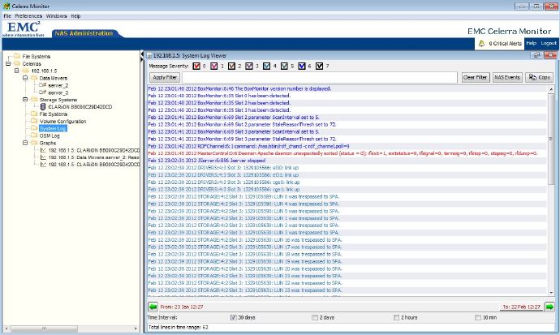The image size is (560, 335).
Task: Toggle severity 7 checkbox
Action: click(x=319, y=66)
